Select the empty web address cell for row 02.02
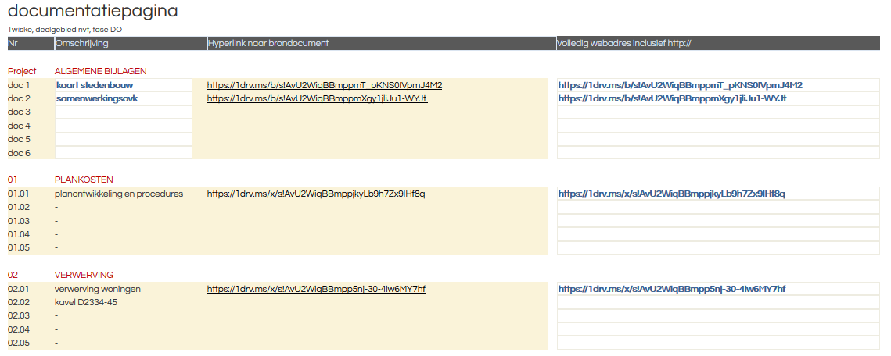The width and height of the screenshot is (891, 356). 718,302
